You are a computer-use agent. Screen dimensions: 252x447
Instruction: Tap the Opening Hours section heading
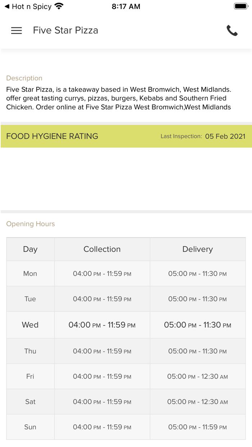(x=30, y=223)
